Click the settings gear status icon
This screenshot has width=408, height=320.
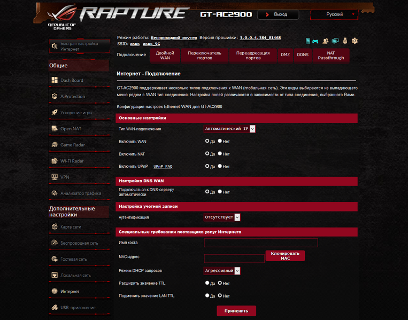[x=355, y=41]
